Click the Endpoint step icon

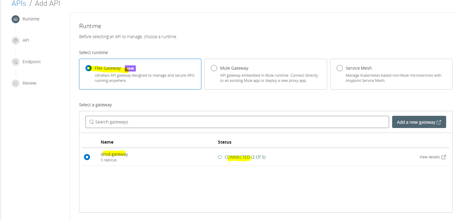15,62
